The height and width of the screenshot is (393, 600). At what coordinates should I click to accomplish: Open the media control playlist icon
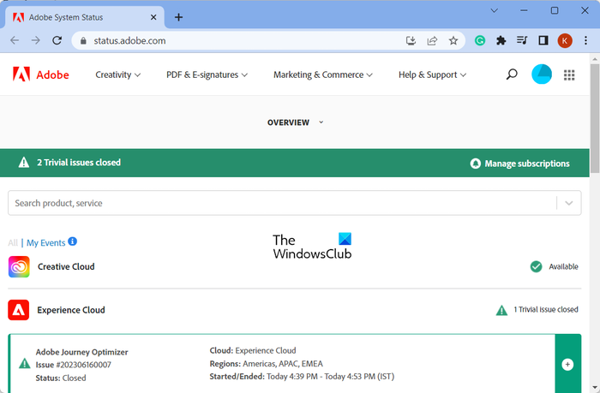[522, 40]
